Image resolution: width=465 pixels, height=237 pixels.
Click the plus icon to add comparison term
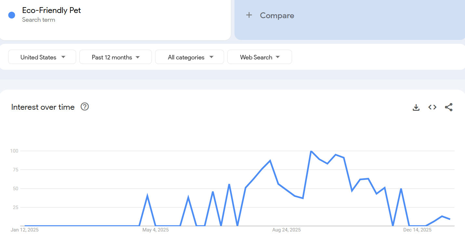tap(249, 15)
